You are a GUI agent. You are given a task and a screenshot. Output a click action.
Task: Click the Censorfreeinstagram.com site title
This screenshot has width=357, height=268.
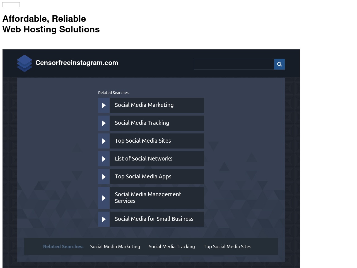[77, 63]
